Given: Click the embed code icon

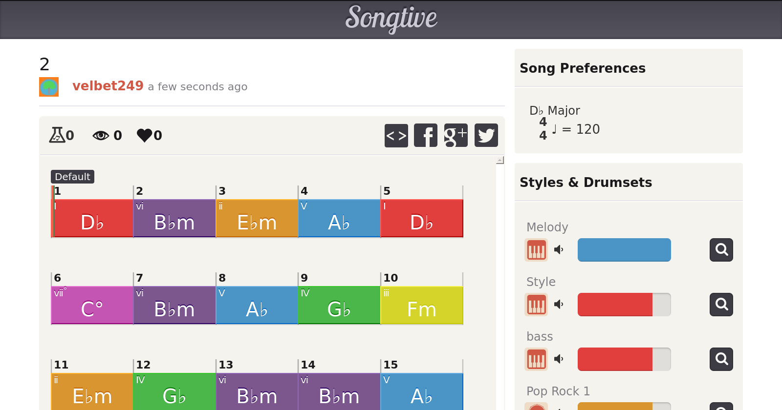Looking at the screenshot, I should [x=396, y=135].
